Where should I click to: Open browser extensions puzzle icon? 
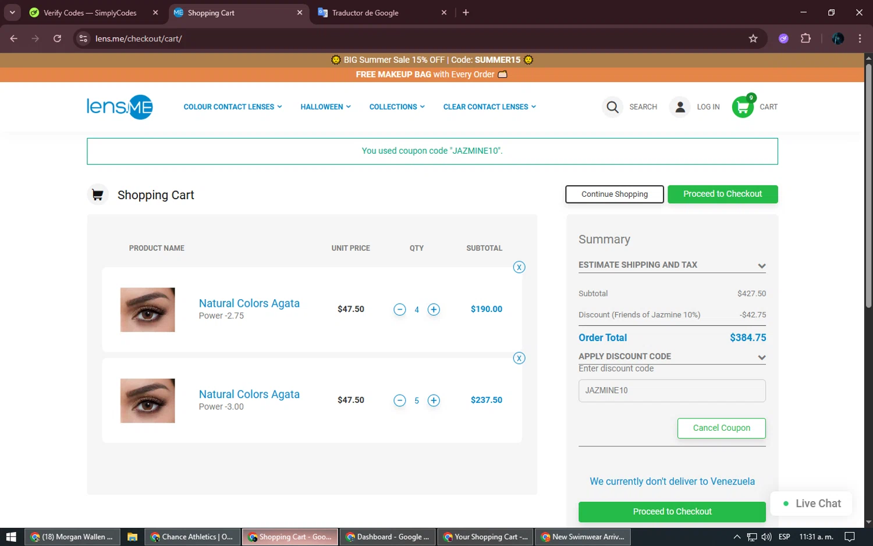pos(805,38)
